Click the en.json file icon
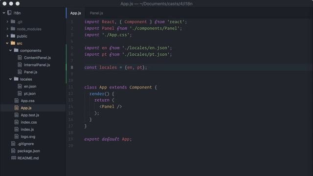Image resolution: width=313 pixels, height=176 pixels. click(x=20, y=86)
